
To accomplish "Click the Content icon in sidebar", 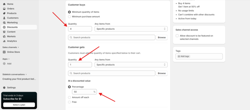I will pyautogui.click(x=4, y=32).
